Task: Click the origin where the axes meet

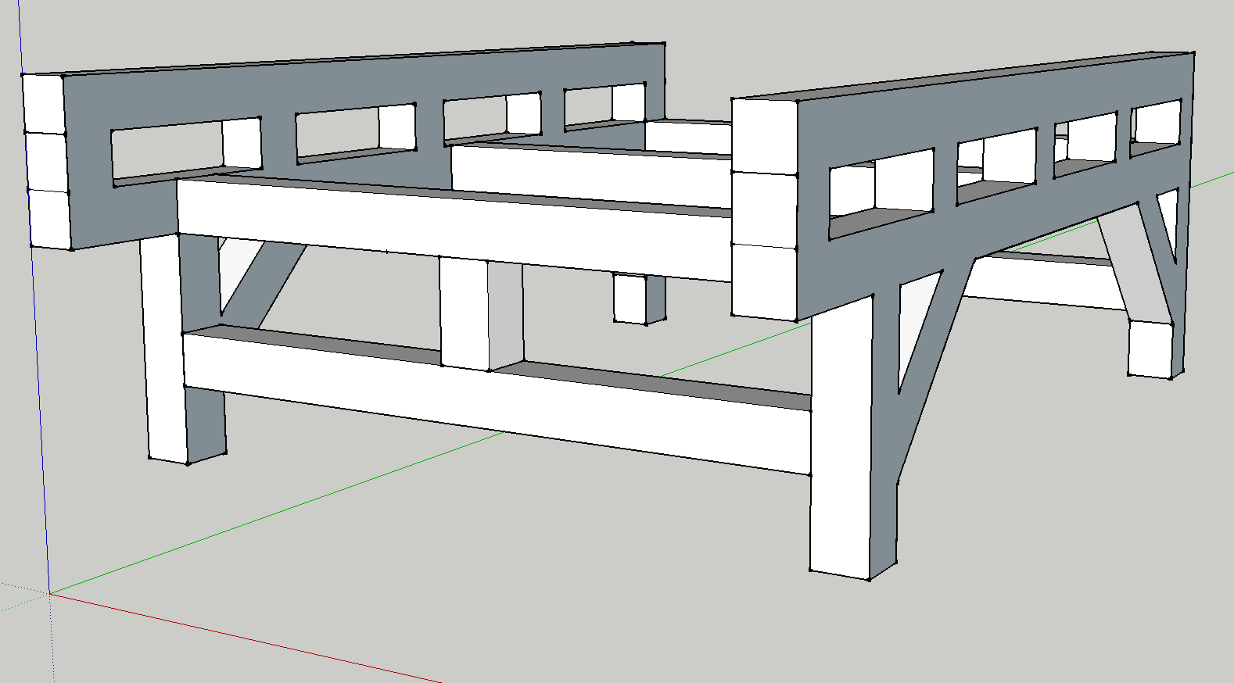Action: (50, 594)
